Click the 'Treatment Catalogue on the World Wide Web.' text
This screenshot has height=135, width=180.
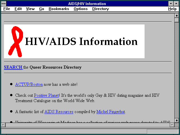point(55,101)
